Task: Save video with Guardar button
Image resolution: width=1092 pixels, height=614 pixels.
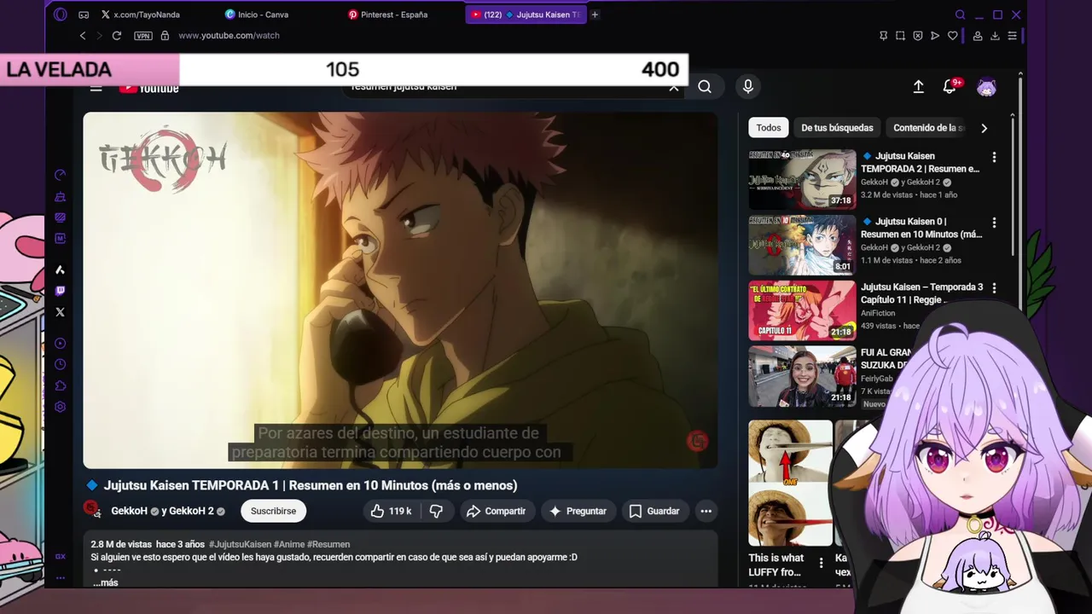Action: coord(654,511)
